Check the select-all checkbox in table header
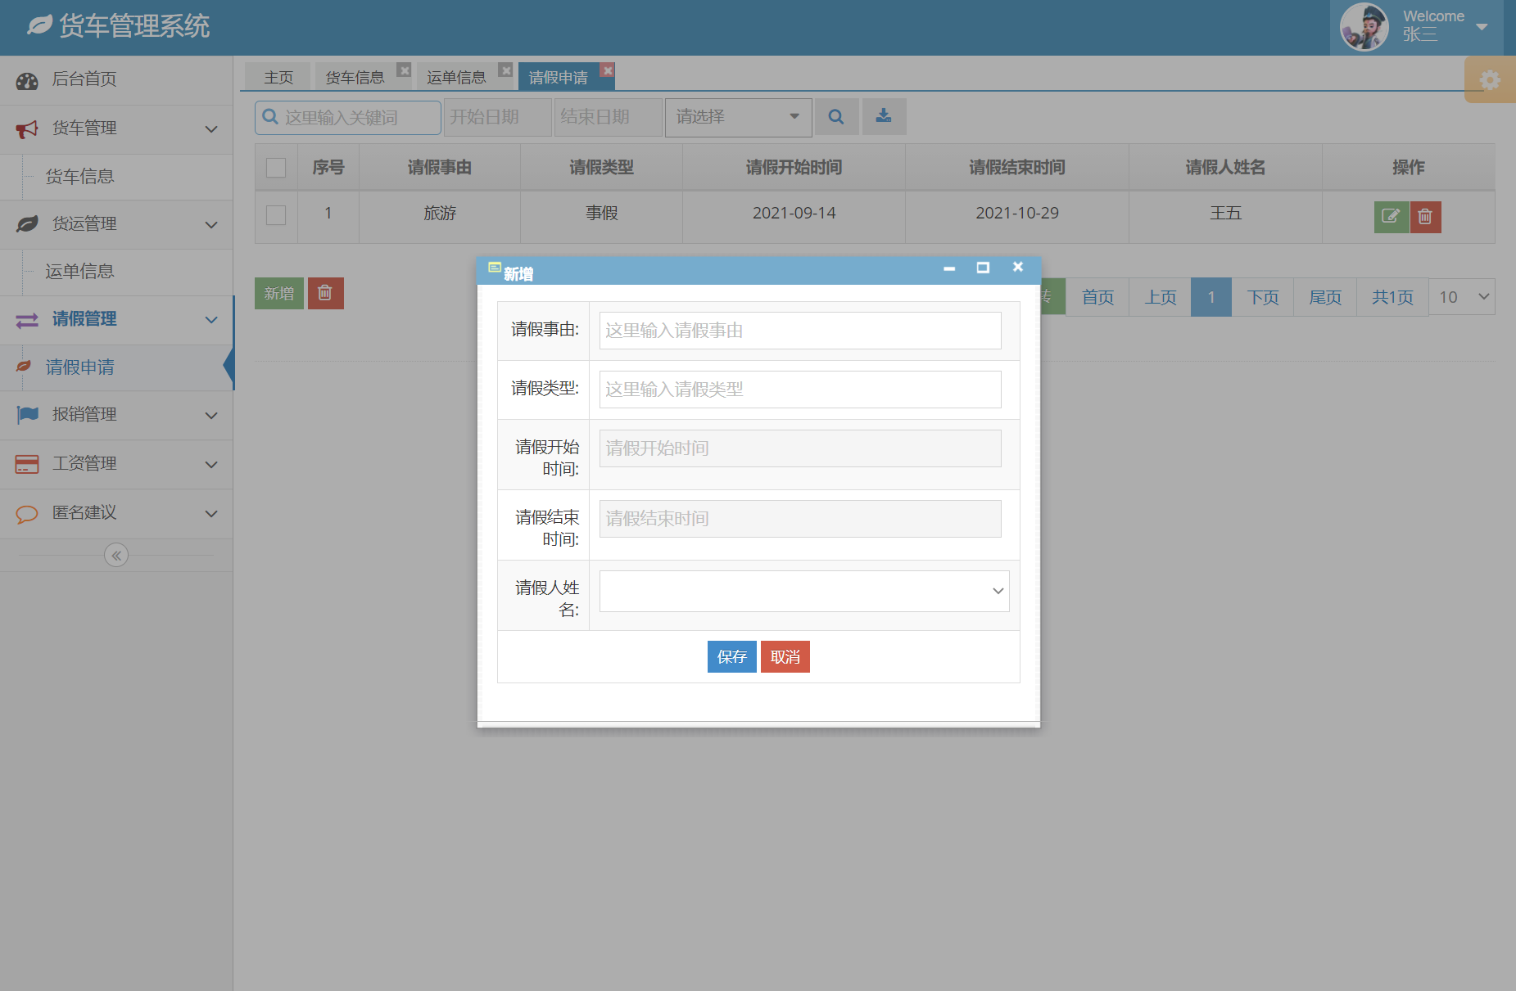Viewport: 1516px width, 991px height. 275,167
